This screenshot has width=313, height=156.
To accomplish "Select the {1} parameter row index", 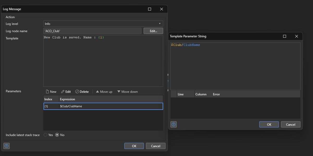I will click(x=51, y=106).
